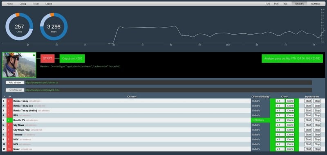The width and height of the screenshot is (327, 155).
Task: Stop the RBK input stream
Action: point(317,116)
